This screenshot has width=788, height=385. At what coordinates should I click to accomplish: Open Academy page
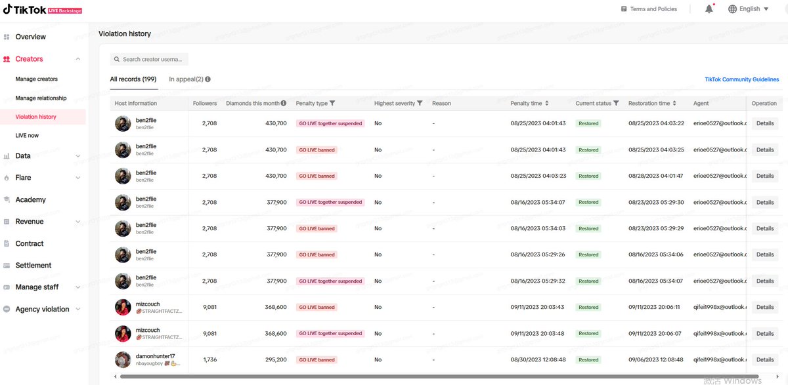[31, 199]
